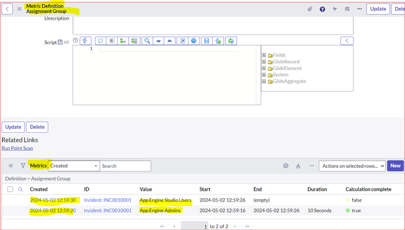Click the list export download icon
The image size is (405, 230).
click(x=298, y=166)
